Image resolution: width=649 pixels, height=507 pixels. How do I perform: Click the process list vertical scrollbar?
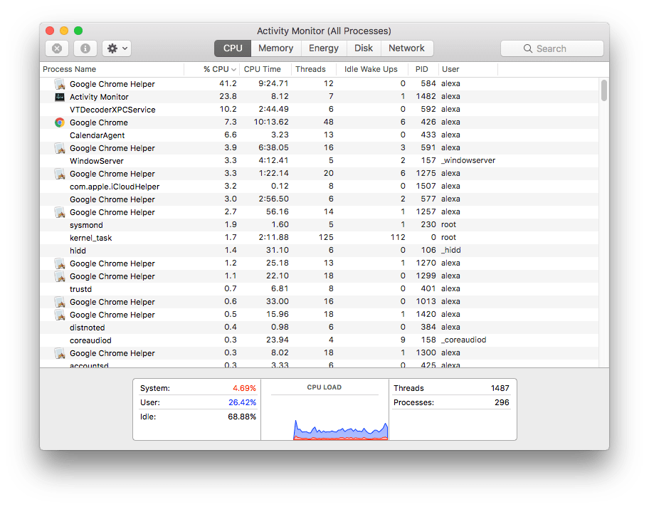(x=604, y=90)
